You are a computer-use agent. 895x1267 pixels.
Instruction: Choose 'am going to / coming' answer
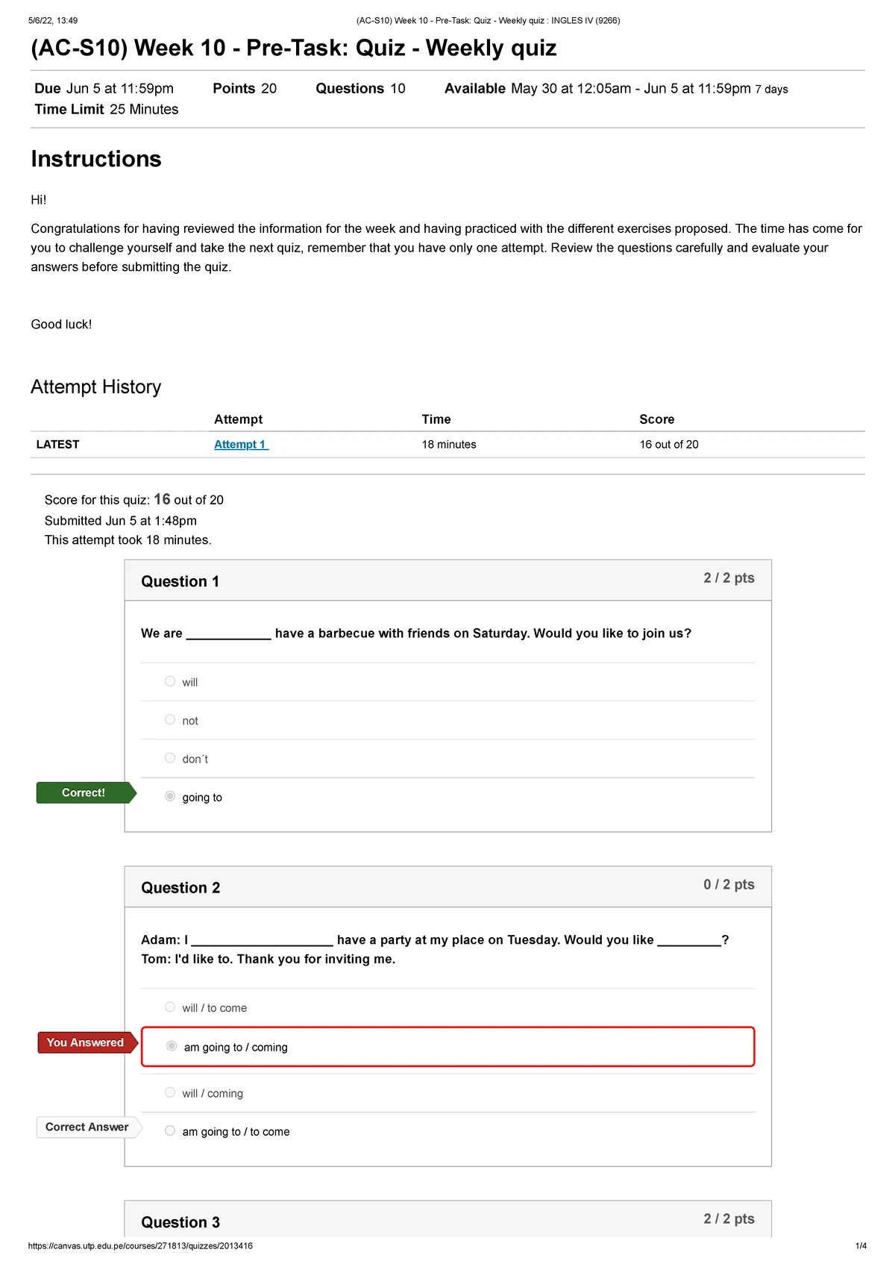172,1047
